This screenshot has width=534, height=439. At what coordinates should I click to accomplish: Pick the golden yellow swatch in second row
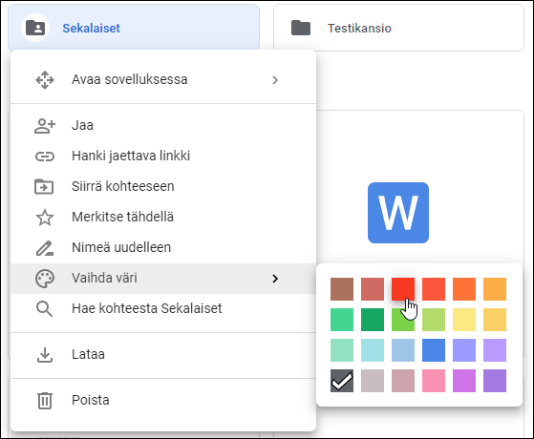[x=495, y=320]
